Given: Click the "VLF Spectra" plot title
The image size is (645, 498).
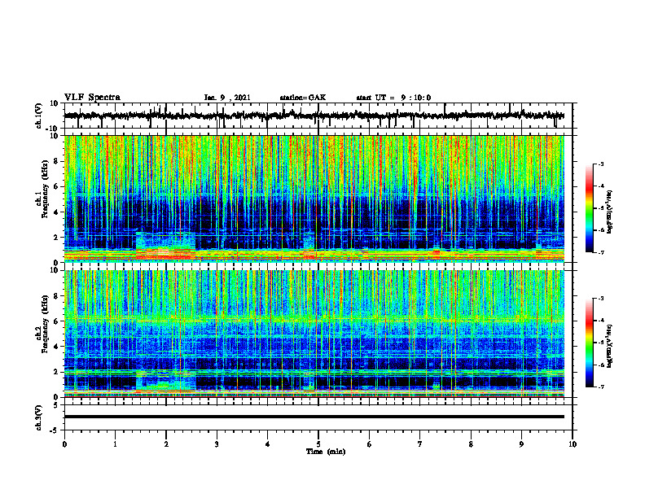Looking at the screenshot, I should click(92, 97).
